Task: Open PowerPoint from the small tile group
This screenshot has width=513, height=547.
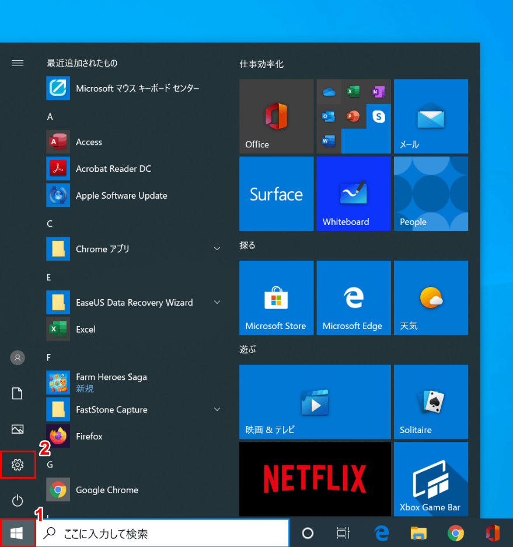Action: 354,116
